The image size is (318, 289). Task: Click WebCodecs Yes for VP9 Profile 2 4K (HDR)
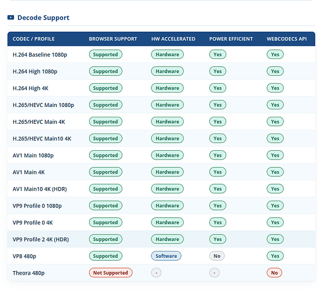(x=275, y=239)
